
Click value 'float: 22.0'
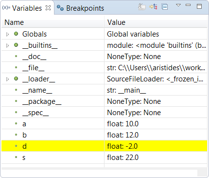(x=122, y=158)
